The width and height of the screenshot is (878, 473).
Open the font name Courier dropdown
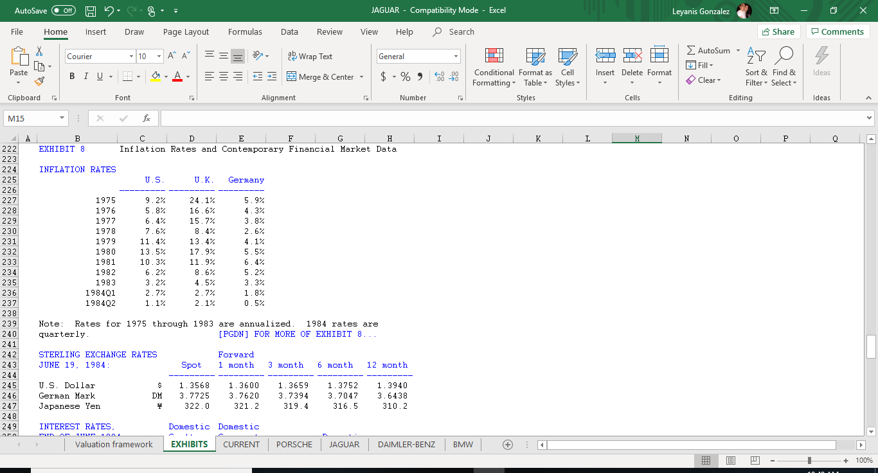pyautogui.click(x=131, y=57)
